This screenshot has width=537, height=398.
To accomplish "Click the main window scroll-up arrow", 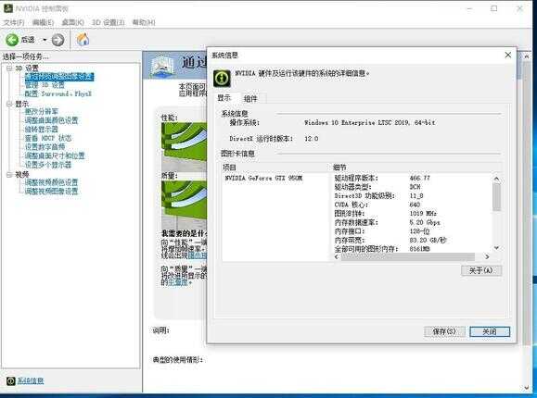I will (527, 56).
